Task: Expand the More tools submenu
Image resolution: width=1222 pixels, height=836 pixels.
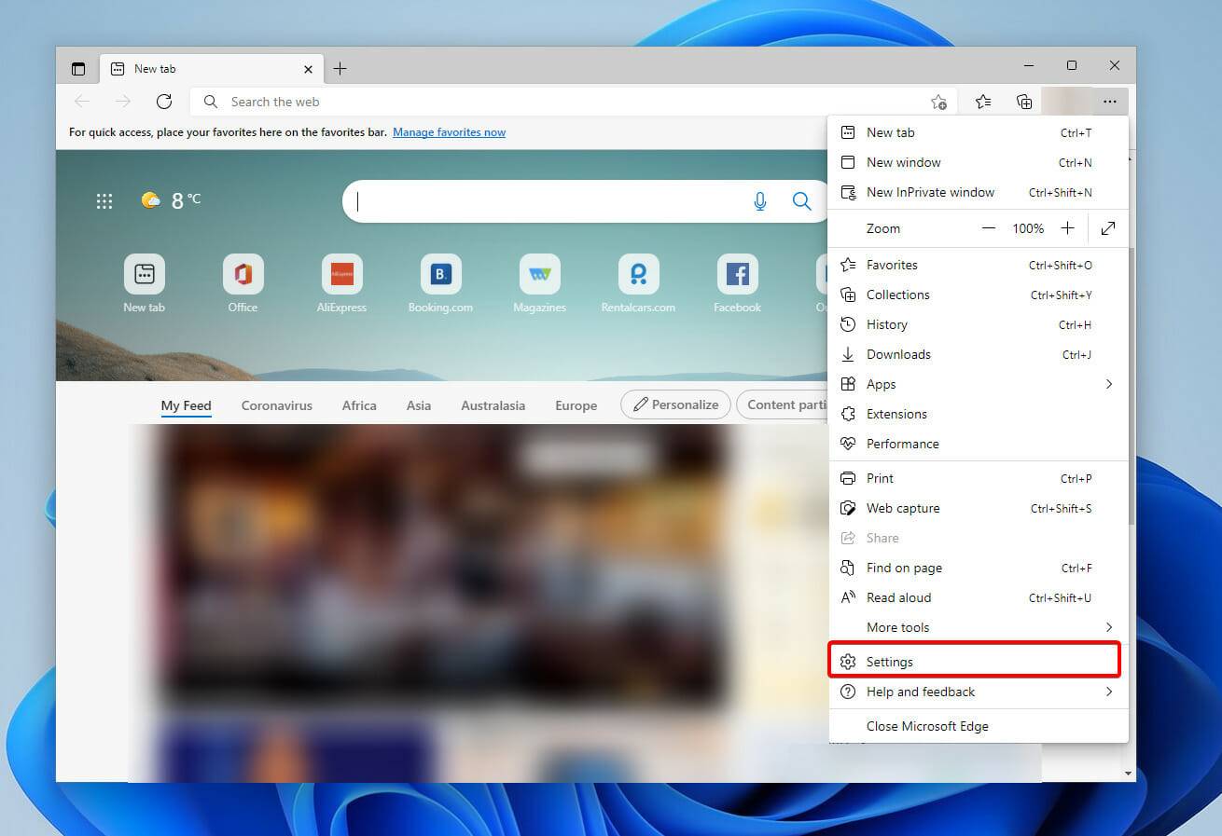Action: (978, 627)
